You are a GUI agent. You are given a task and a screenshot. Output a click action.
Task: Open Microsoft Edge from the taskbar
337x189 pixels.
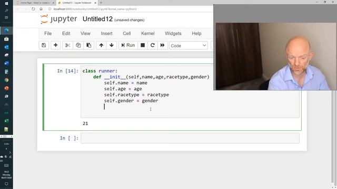(6, 30)
